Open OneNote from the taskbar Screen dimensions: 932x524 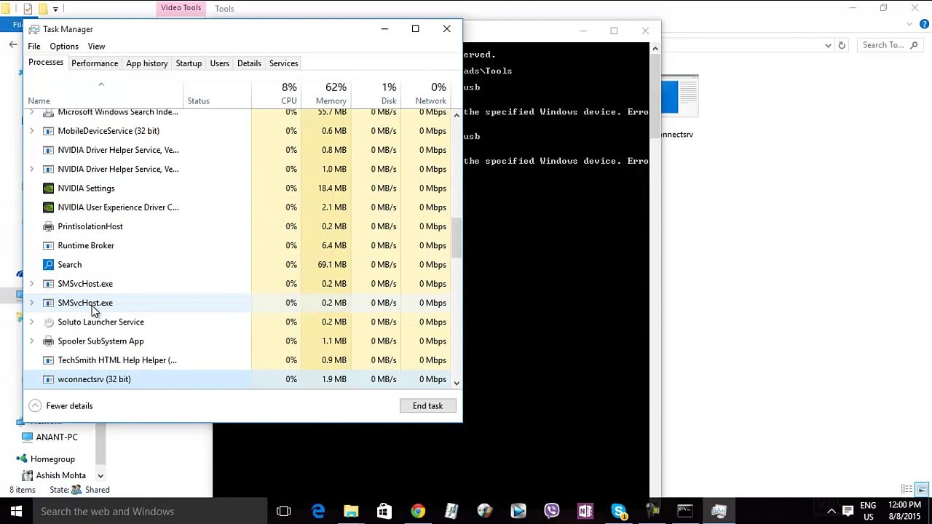click(585, 512)
